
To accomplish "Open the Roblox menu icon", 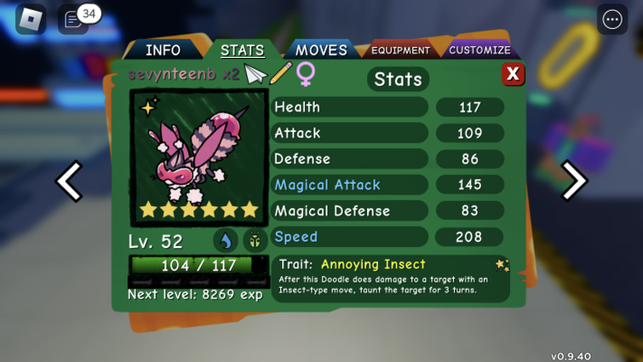I will (x=31, y=20).
